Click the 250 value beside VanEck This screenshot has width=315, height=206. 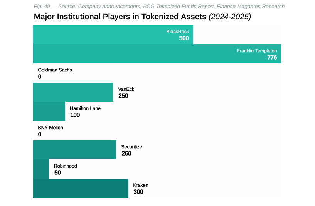coord(123,96)
